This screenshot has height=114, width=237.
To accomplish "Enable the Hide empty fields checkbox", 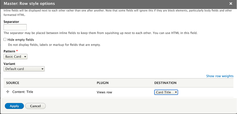I will coord(5,40).
